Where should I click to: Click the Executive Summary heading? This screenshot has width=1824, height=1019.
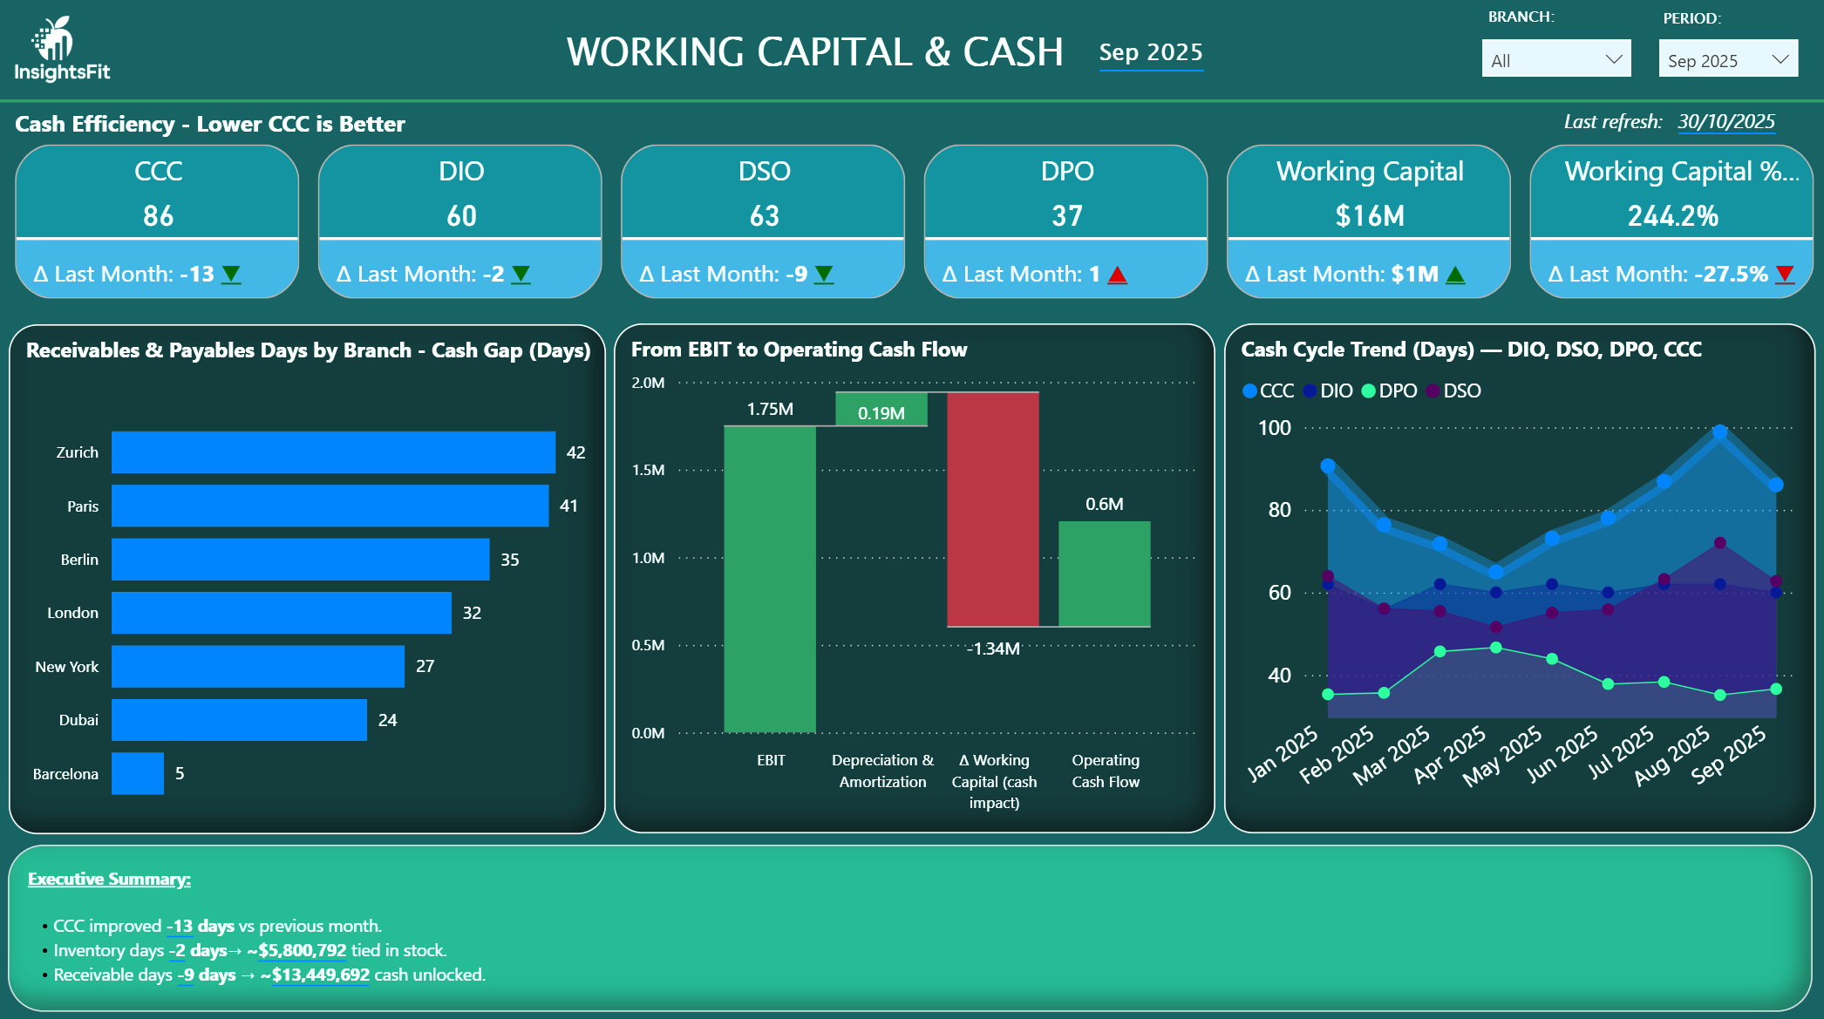click(109, 879)
